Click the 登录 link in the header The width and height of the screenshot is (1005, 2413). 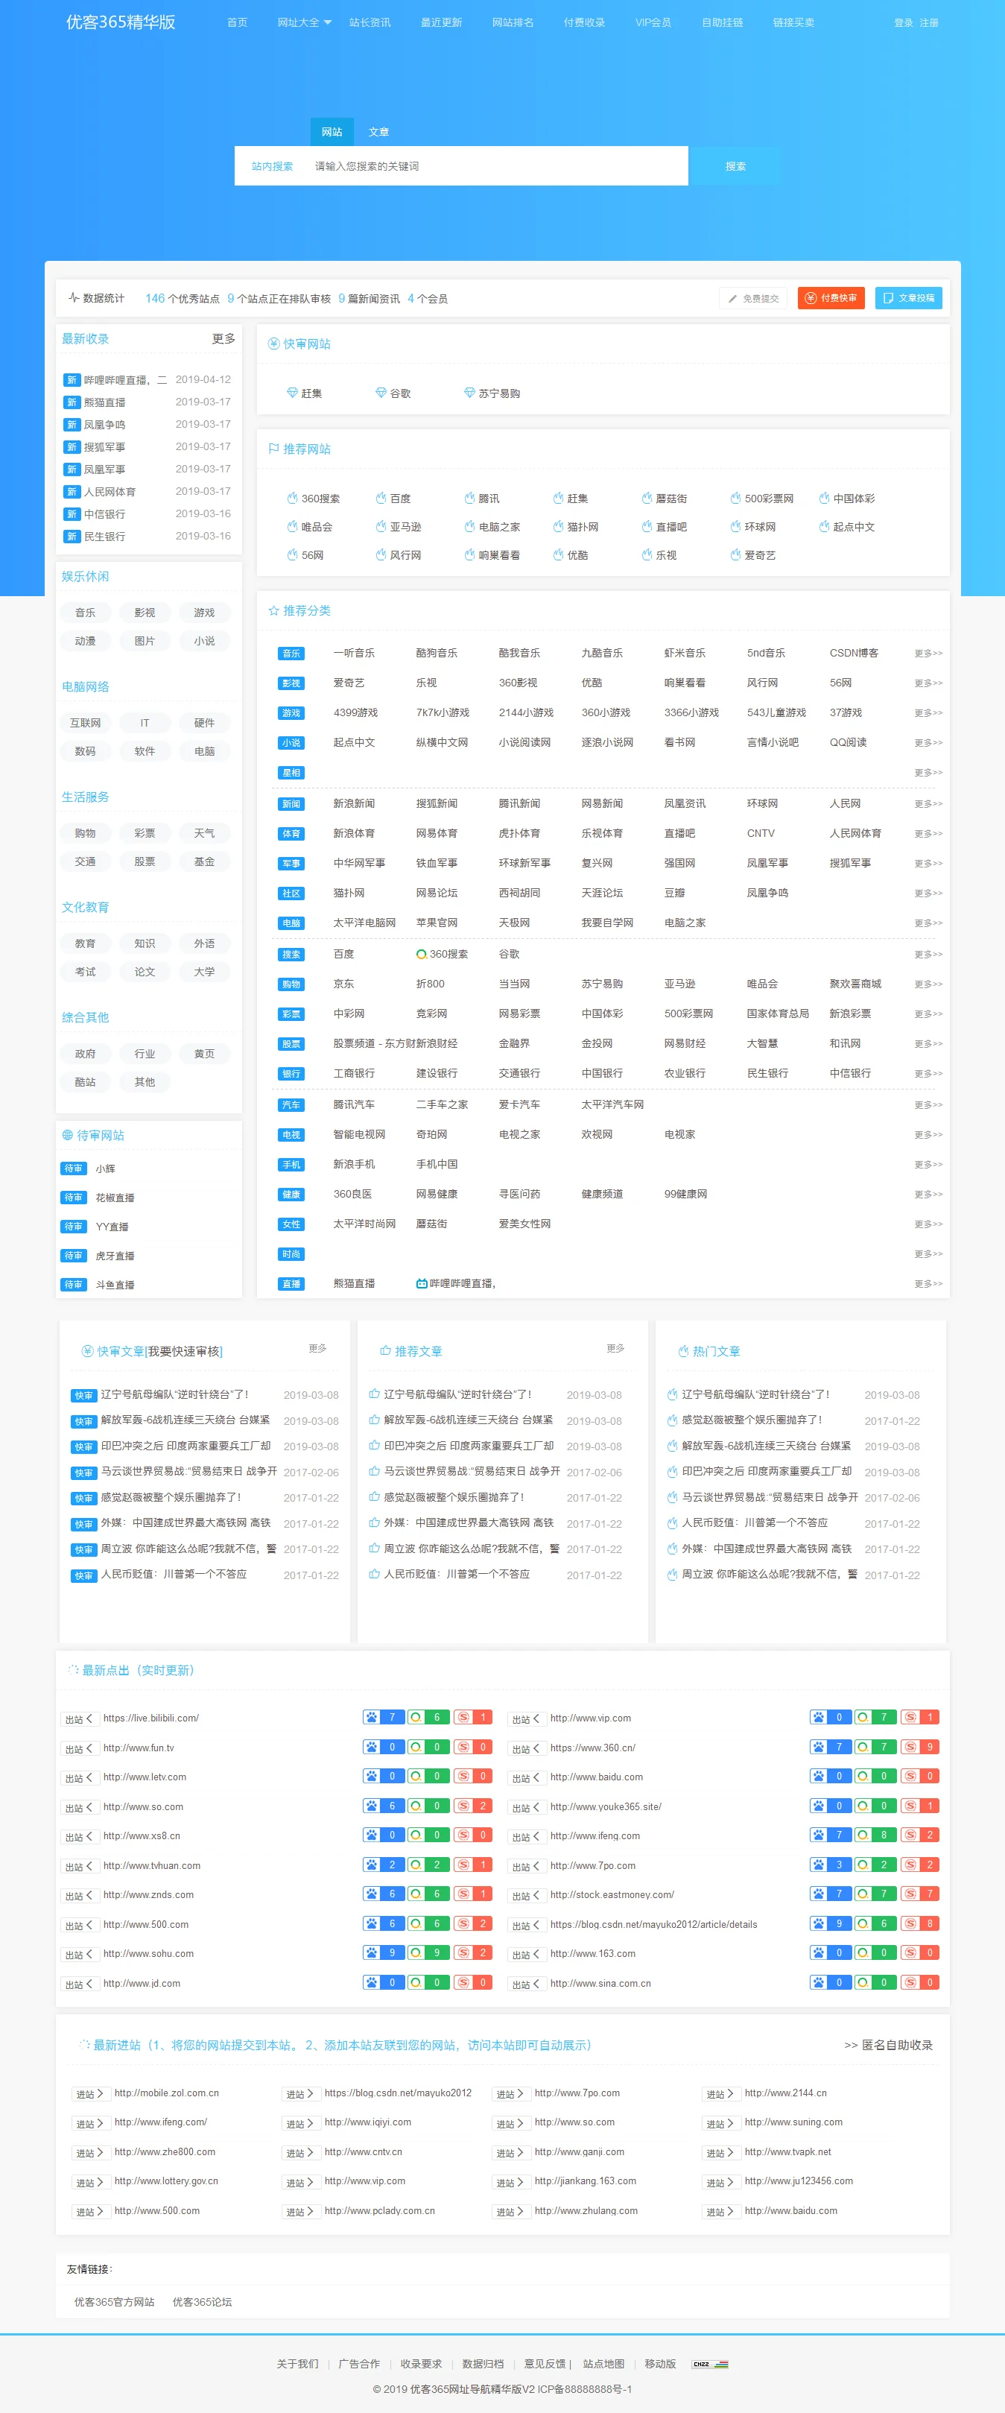[903, 22]
